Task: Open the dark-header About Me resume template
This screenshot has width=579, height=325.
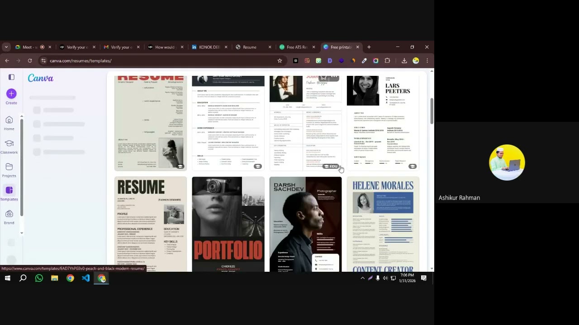Action: tap(228, 123)
